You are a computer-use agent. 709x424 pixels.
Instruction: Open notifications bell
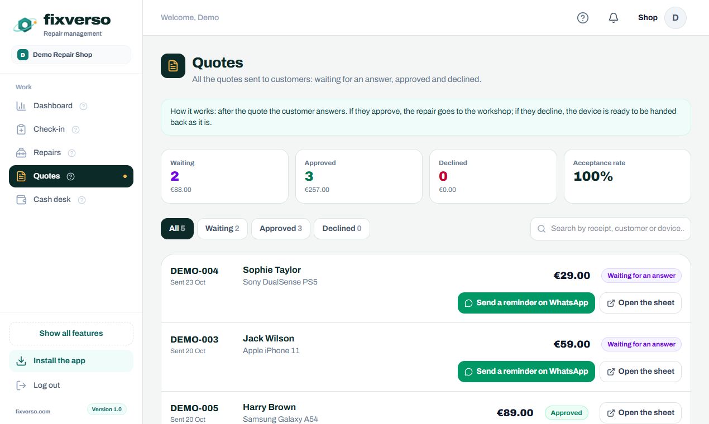tap(614, 18)
